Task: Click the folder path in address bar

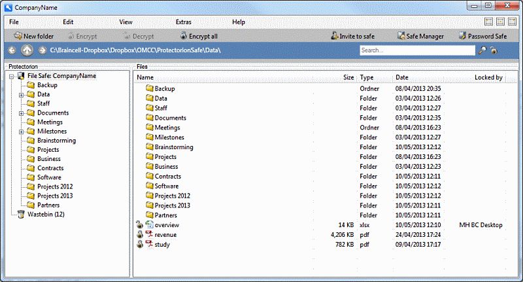Action: (135, 50)
